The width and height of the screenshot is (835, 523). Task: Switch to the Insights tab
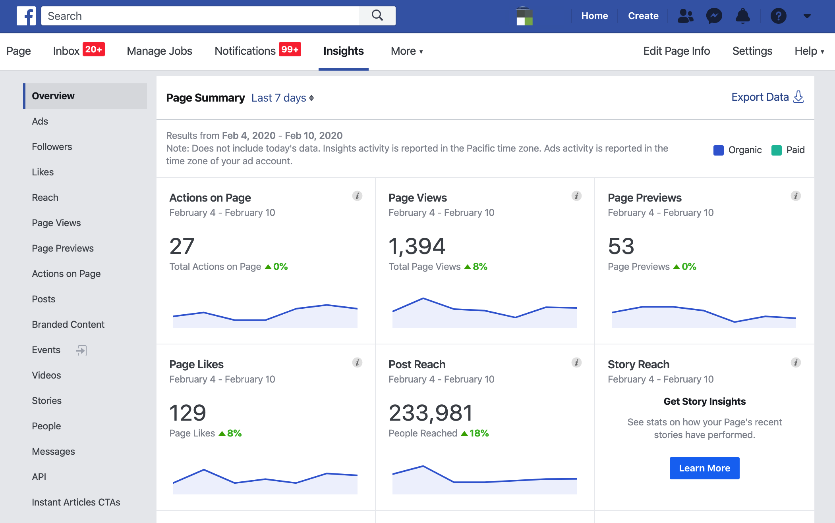pyautogui.click(x=343, y=51)
